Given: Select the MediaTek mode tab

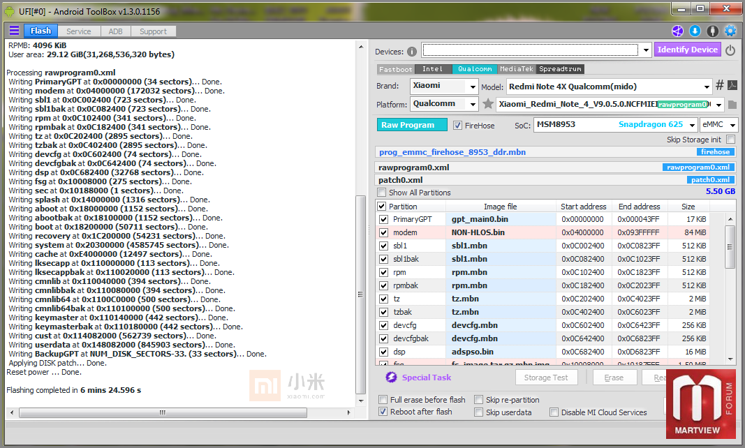Looking at the screenshot, I should (517, 69).
